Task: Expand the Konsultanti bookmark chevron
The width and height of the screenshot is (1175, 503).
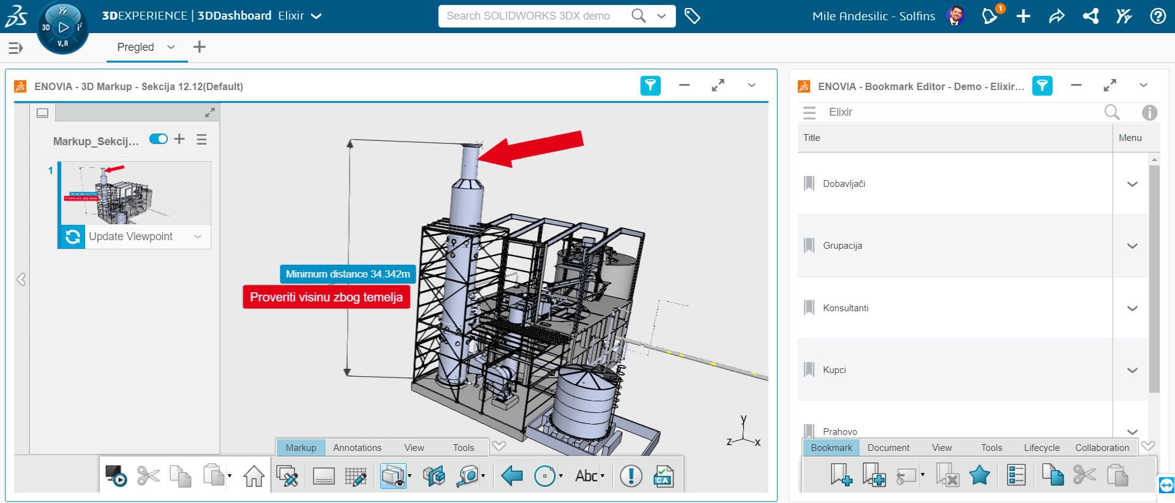Action: (x=1132, y=308)
